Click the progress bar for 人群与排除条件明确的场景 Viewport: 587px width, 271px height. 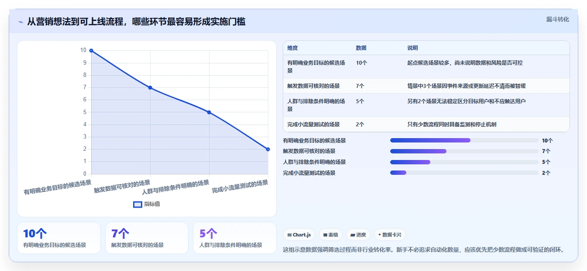point(464,162)
